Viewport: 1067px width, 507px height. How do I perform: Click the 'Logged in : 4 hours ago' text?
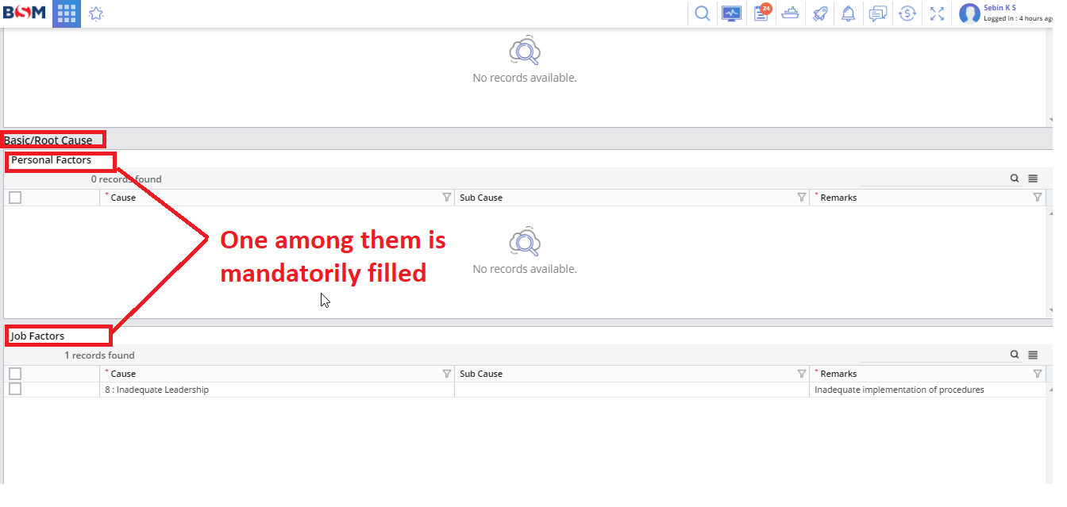(1018, 18)
